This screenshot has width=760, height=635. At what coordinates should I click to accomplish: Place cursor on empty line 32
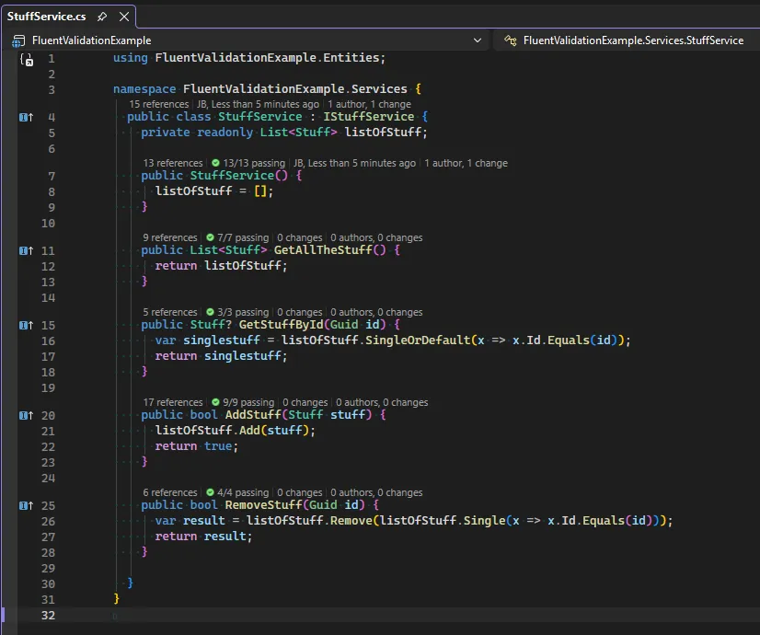(276, 615)
